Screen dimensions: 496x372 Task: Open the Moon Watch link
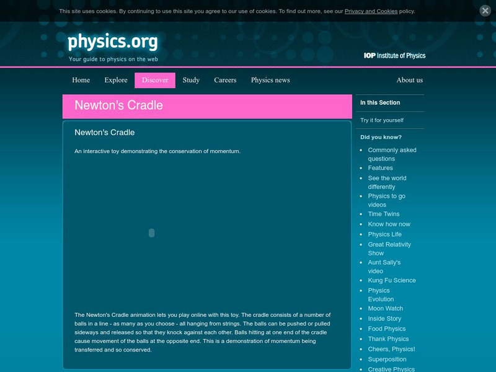coord(385,308)
